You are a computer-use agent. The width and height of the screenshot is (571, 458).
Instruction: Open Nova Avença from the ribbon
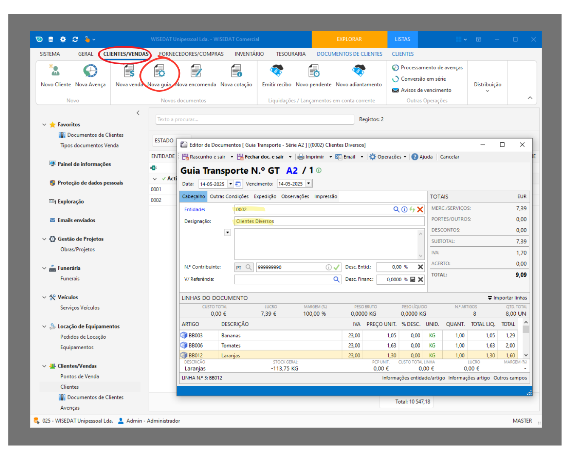(x=90, y=71)
